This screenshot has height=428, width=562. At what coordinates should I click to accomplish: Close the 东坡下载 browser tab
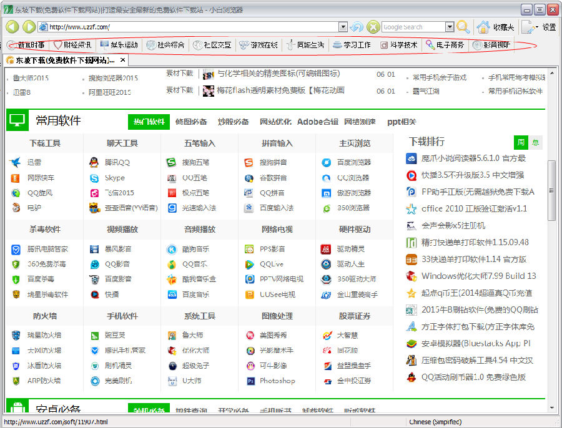pos(122,60)
